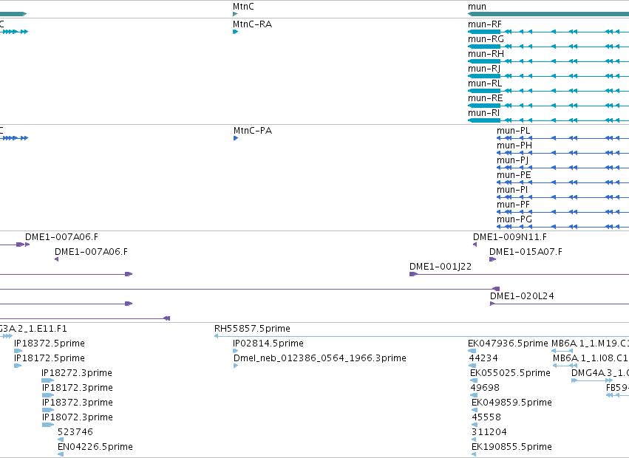Select the EK055025.5prime EST label
Viewport: 629px width, 458px height.
510,373
